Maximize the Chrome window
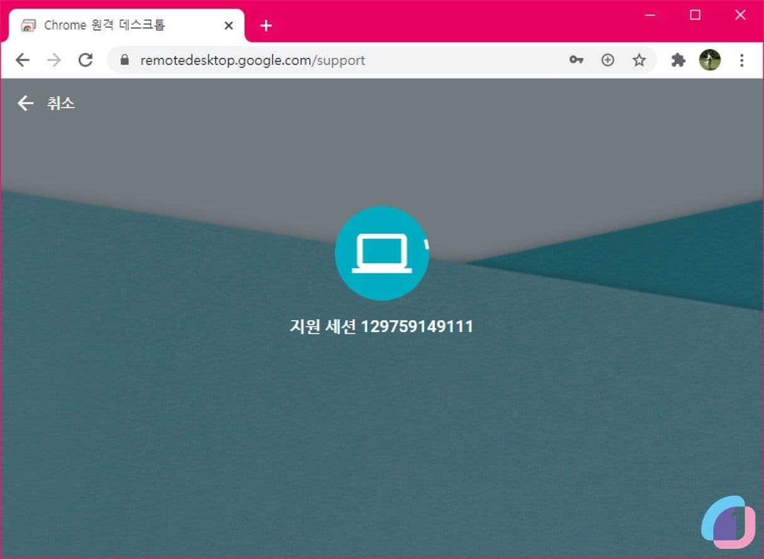Image resolution: width=764 pixels, height=559 pixels. coord(695,15)
